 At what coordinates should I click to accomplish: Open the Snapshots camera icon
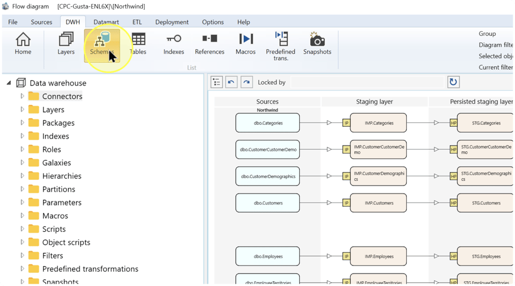click(x=317, y=43)
